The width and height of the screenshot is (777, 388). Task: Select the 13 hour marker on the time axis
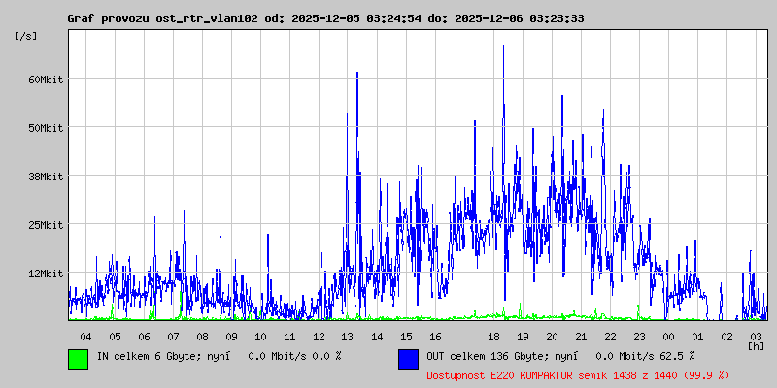(348, 336)
